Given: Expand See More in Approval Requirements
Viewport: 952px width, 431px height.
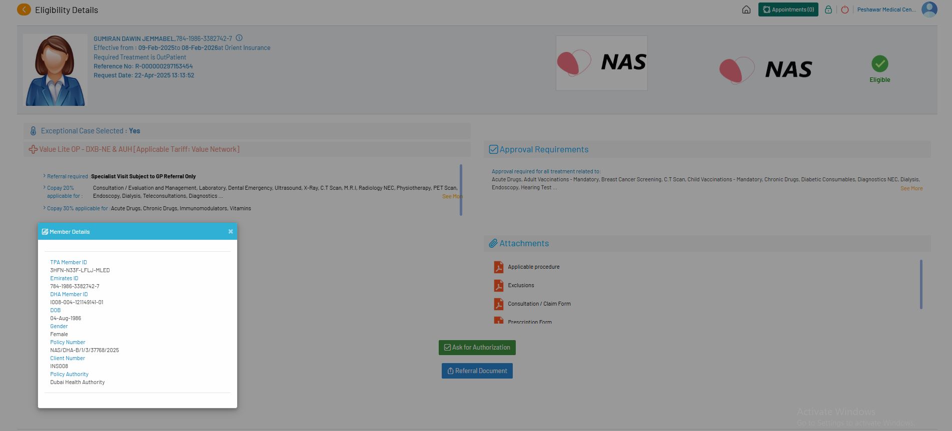Looking at the screenshot, I should click(x=911, y=188).
